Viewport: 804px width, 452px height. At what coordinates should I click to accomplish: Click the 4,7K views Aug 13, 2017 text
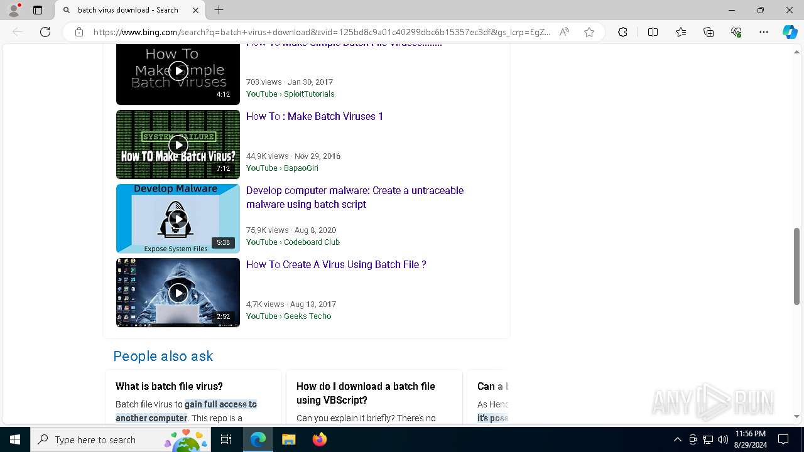point(291,304)
